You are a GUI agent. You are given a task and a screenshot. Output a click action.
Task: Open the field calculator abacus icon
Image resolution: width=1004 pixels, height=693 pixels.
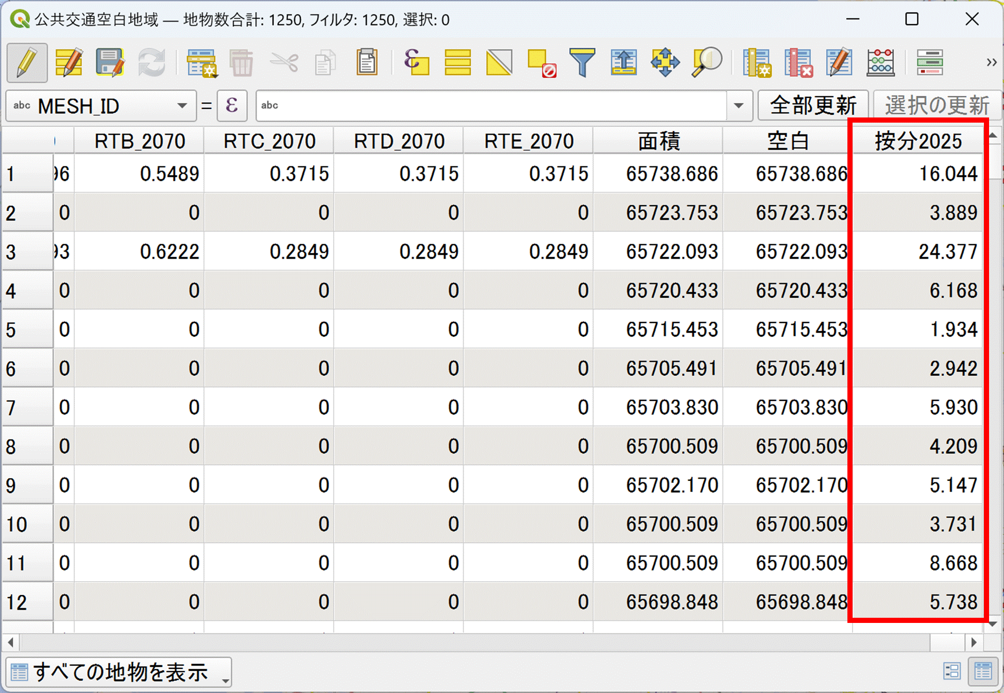(x=880, y=63)
